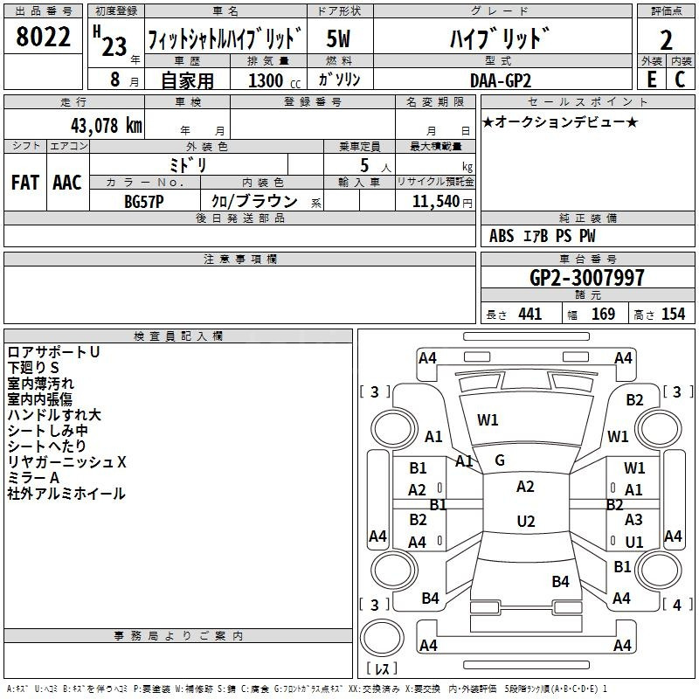Viewport: 699px width, 699px height.
Task: Click inspector note ハンドルすれ大
Action: 54,415
